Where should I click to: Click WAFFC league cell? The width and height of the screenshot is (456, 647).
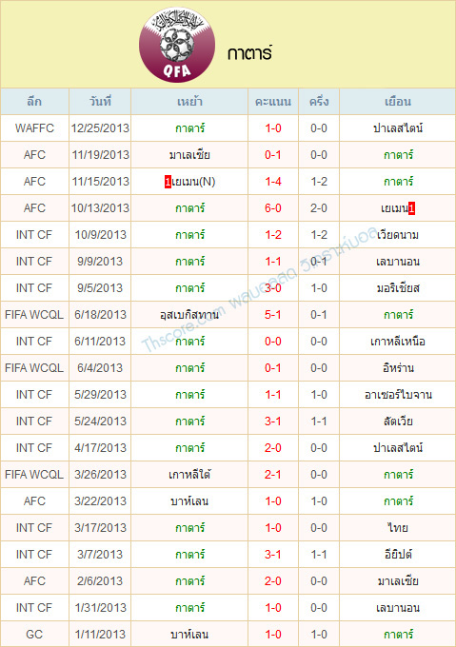click(x=34, y=128)
